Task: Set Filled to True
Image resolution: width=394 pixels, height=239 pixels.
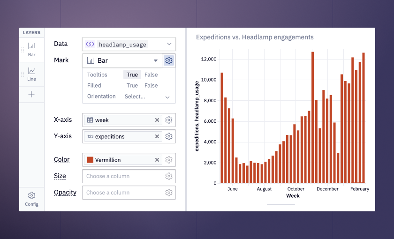Action: click(132, 86)
